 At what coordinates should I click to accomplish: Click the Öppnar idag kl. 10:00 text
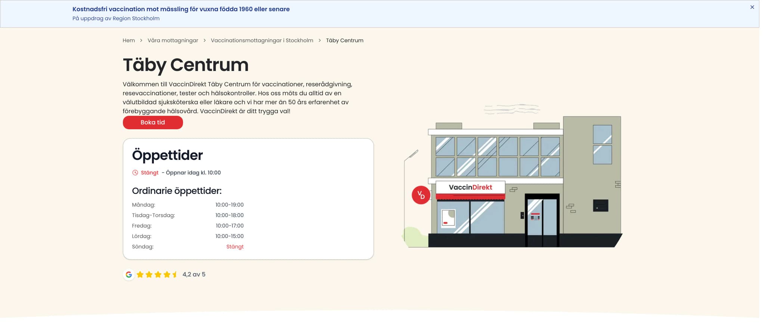coord(193,173)
